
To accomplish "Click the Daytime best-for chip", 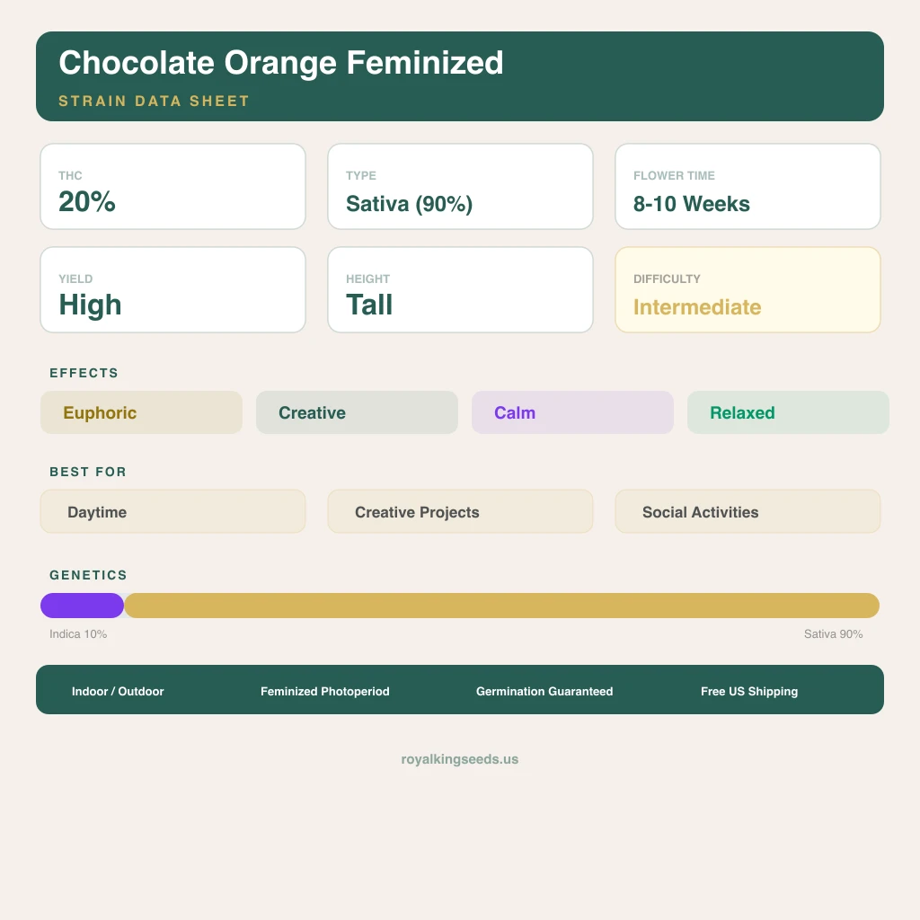I will click(x=172, y=511).
